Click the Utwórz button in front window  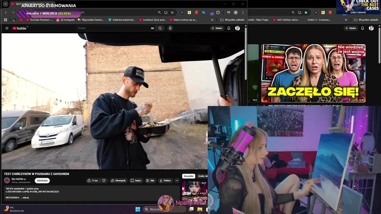(217, 28)
